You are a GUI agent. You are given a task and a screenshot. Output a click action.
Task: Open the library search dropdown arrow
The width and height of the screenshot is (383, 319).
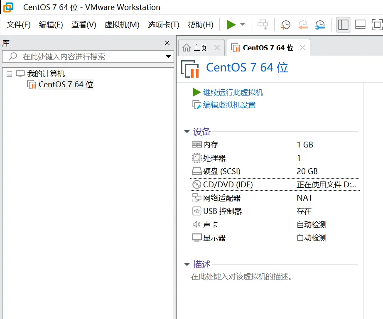click(168, 56)
